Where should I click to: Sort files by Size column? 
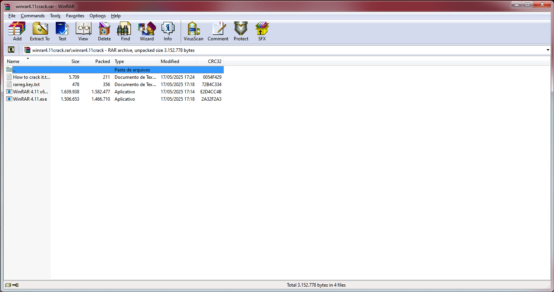pos(66,61)
